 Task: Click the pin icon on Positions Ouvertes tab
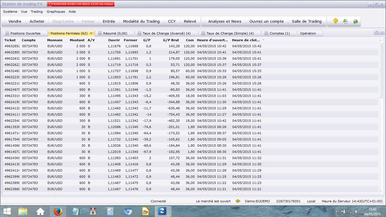(7, 33)
